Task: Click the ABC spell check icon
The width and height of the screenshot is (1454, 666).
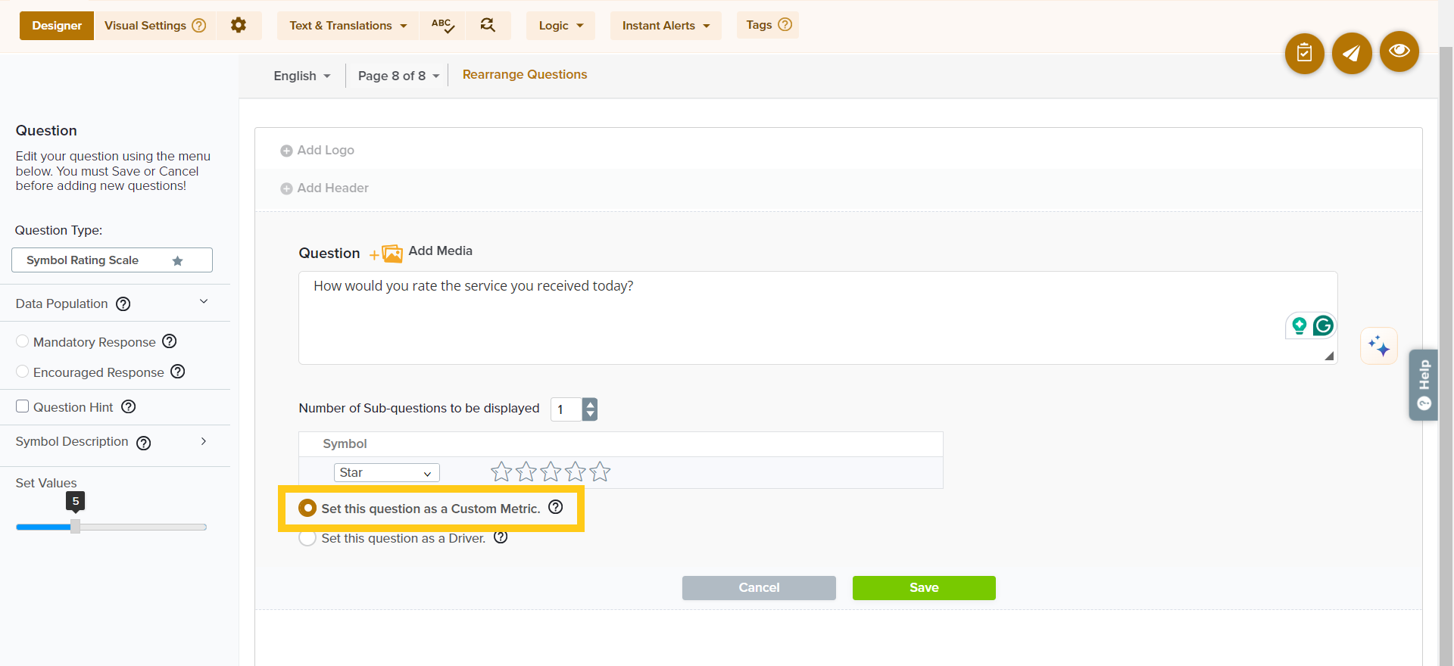Action: [x=443, y=26]
